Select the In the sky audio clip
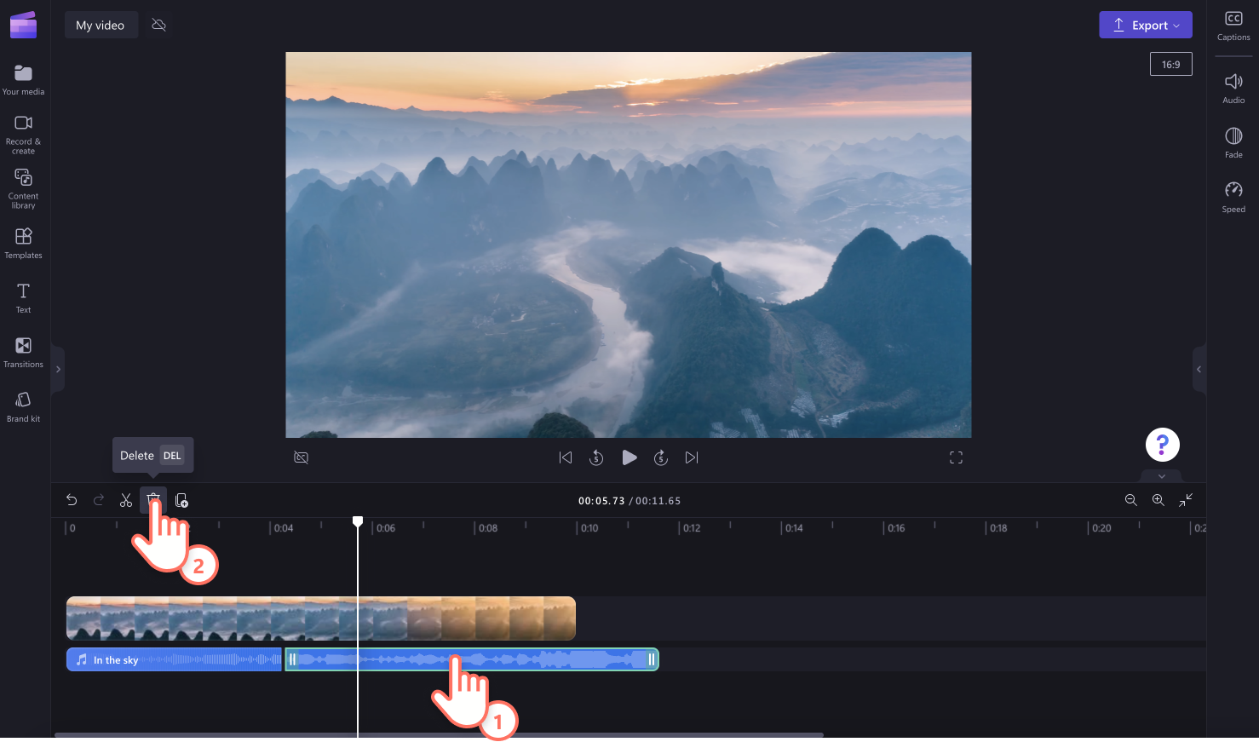 click(x=174, y=659)
